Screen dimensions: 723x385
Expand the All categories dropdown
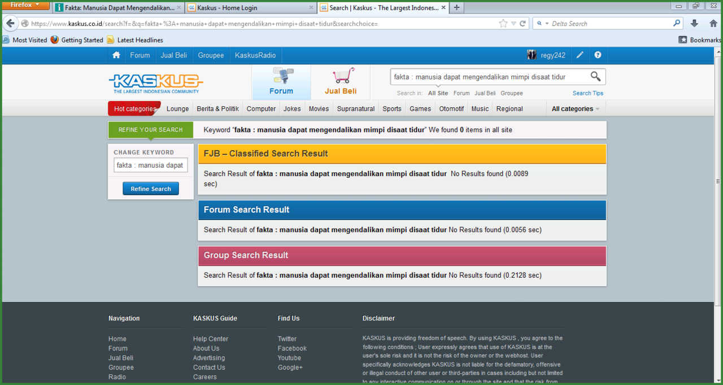[576, 109]
